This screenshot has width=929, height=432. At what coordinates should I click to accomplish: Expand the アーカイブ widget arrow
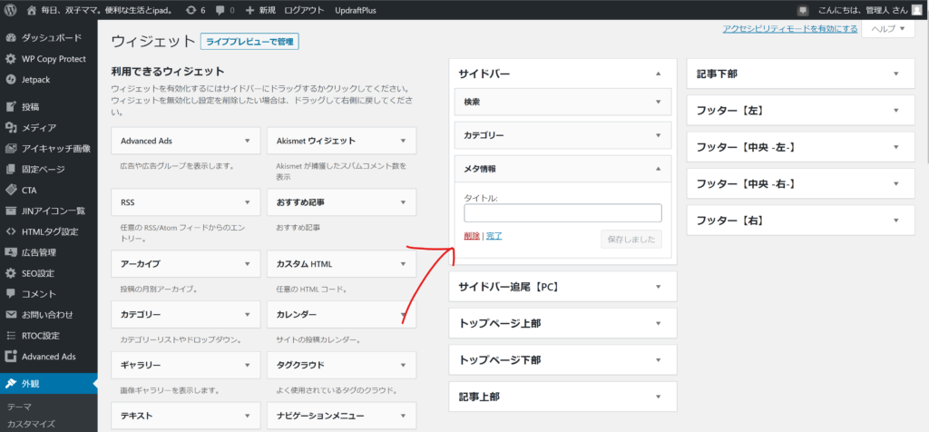(247, 264)
